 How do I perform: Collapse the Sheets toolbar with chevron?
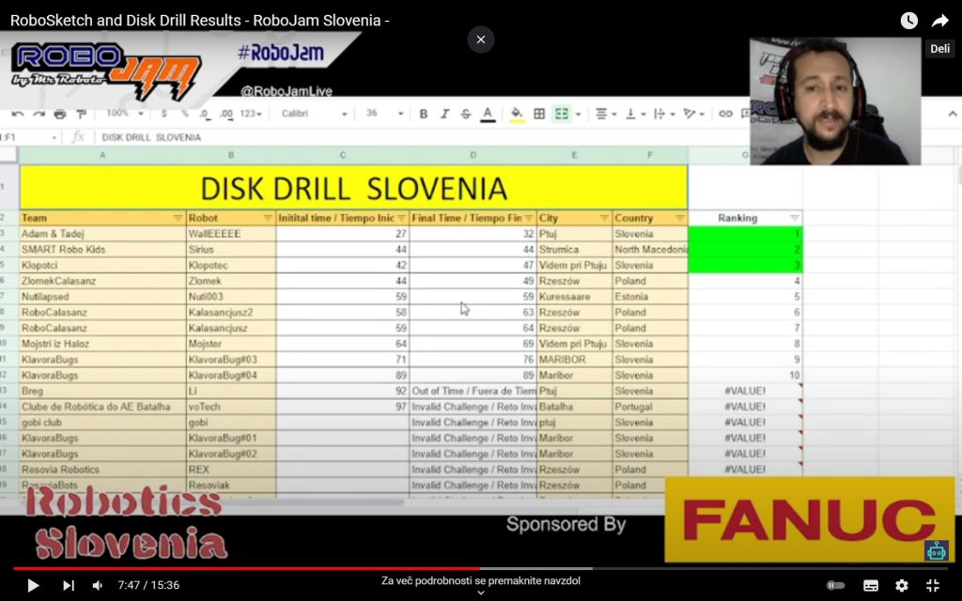click(x=952, y=114)
